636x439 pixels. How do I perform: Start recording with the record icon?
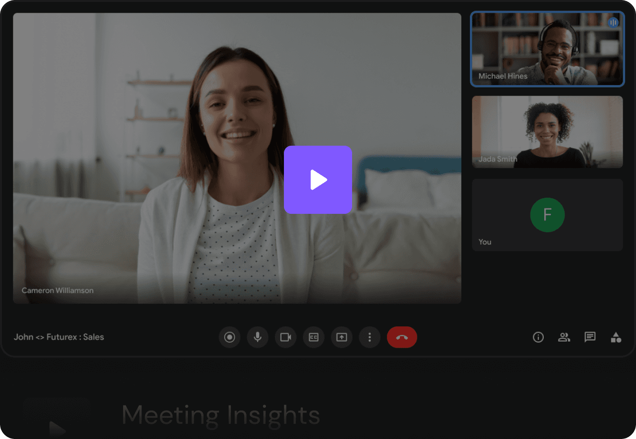point(230,337)
